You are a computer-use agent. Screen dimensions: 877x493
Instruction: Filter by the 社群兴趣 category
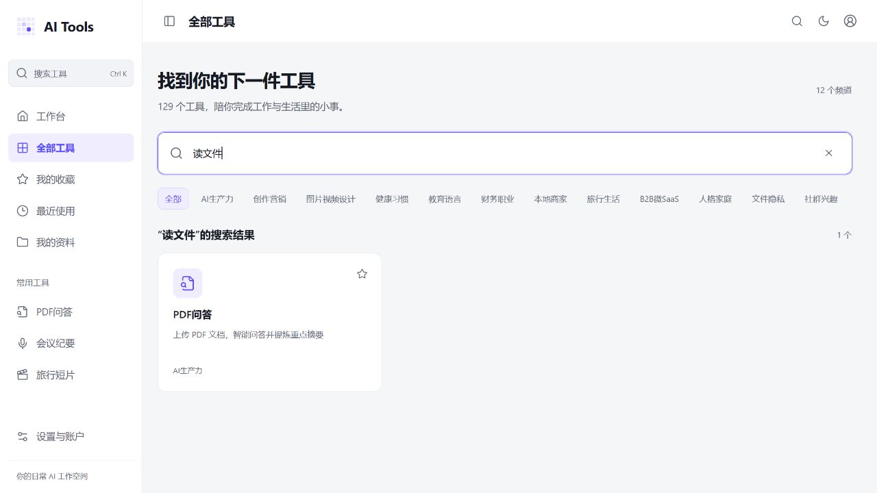[x=821, y=199]
